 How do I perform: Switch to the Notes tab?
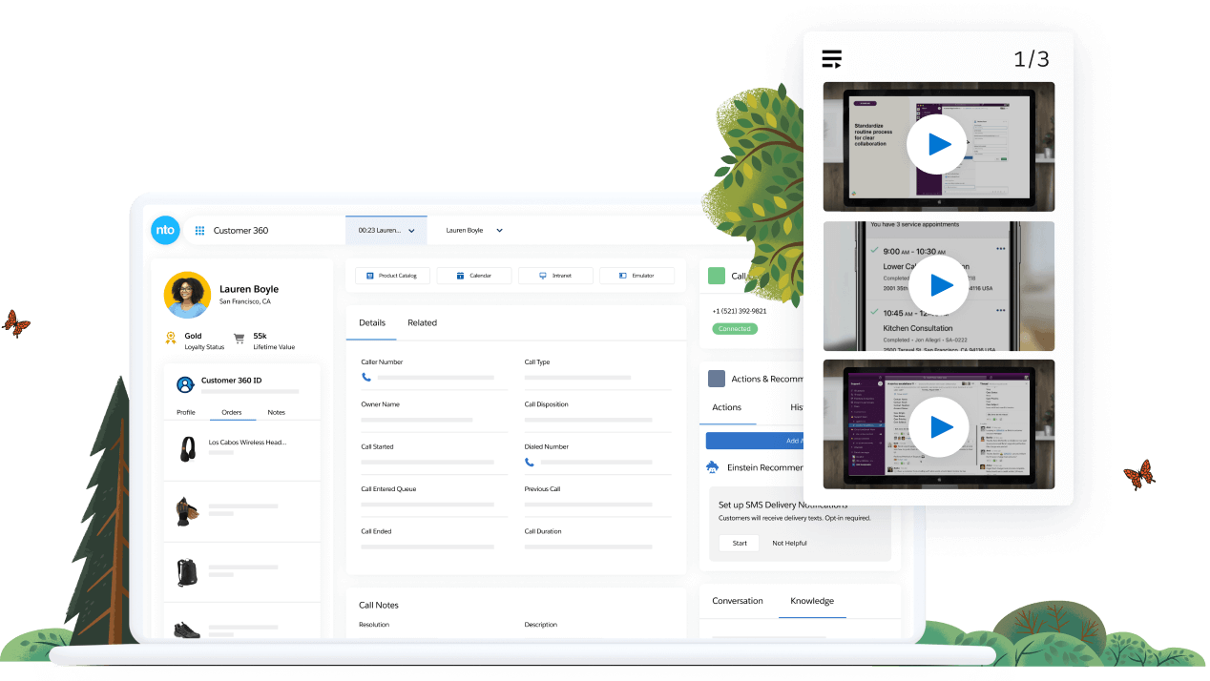click(x=276, y=412)
